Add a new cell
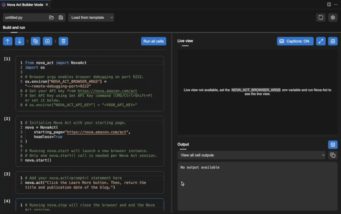Viewport: 341px width, 214px height. click(47, 41)
